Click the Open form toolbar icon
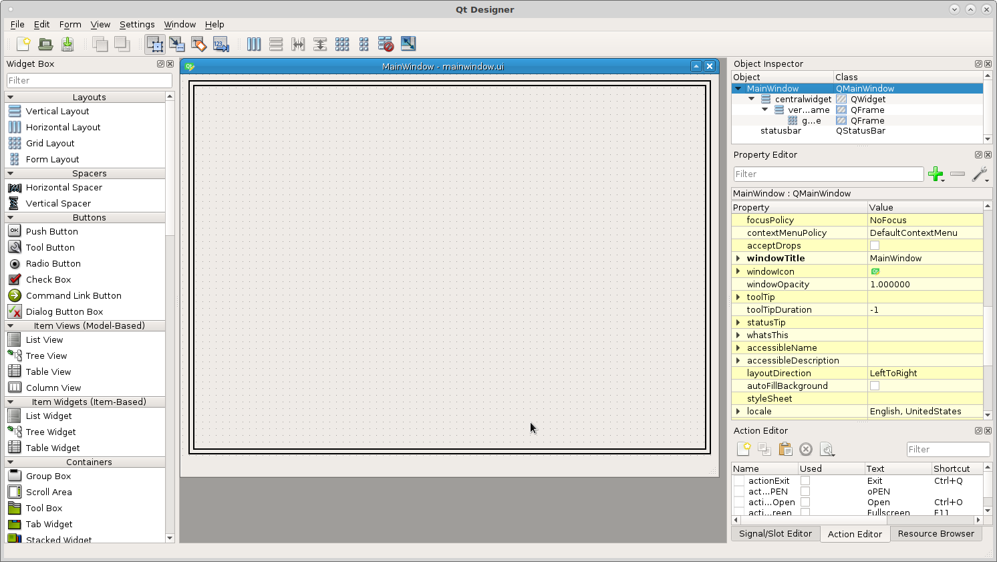The image size is (997, 562). pos(45,44)
